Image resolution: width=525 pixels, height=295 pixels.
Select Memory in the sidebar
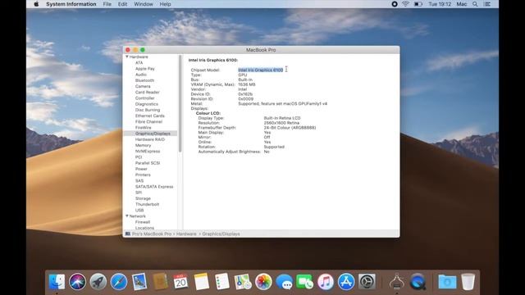pos(143,145)
